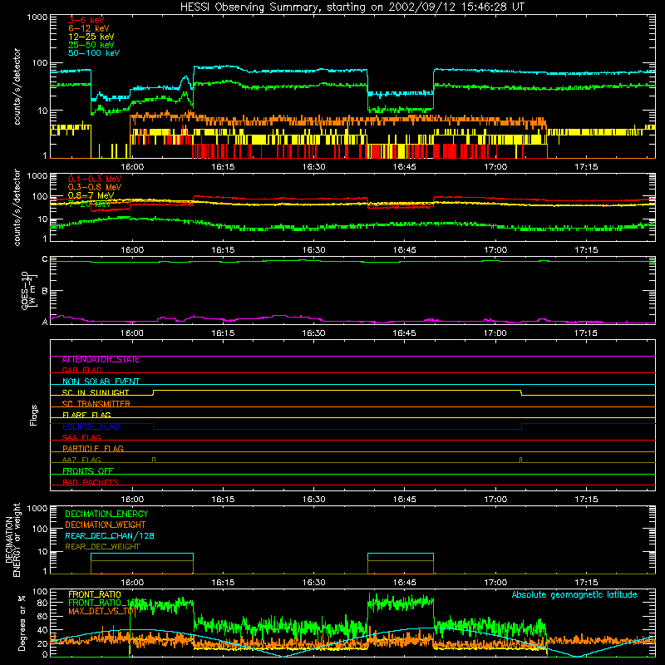This screenshot has width=665, height=665.
Task: Click the Flags vertical axis title
Action: (x=34, y=415)
